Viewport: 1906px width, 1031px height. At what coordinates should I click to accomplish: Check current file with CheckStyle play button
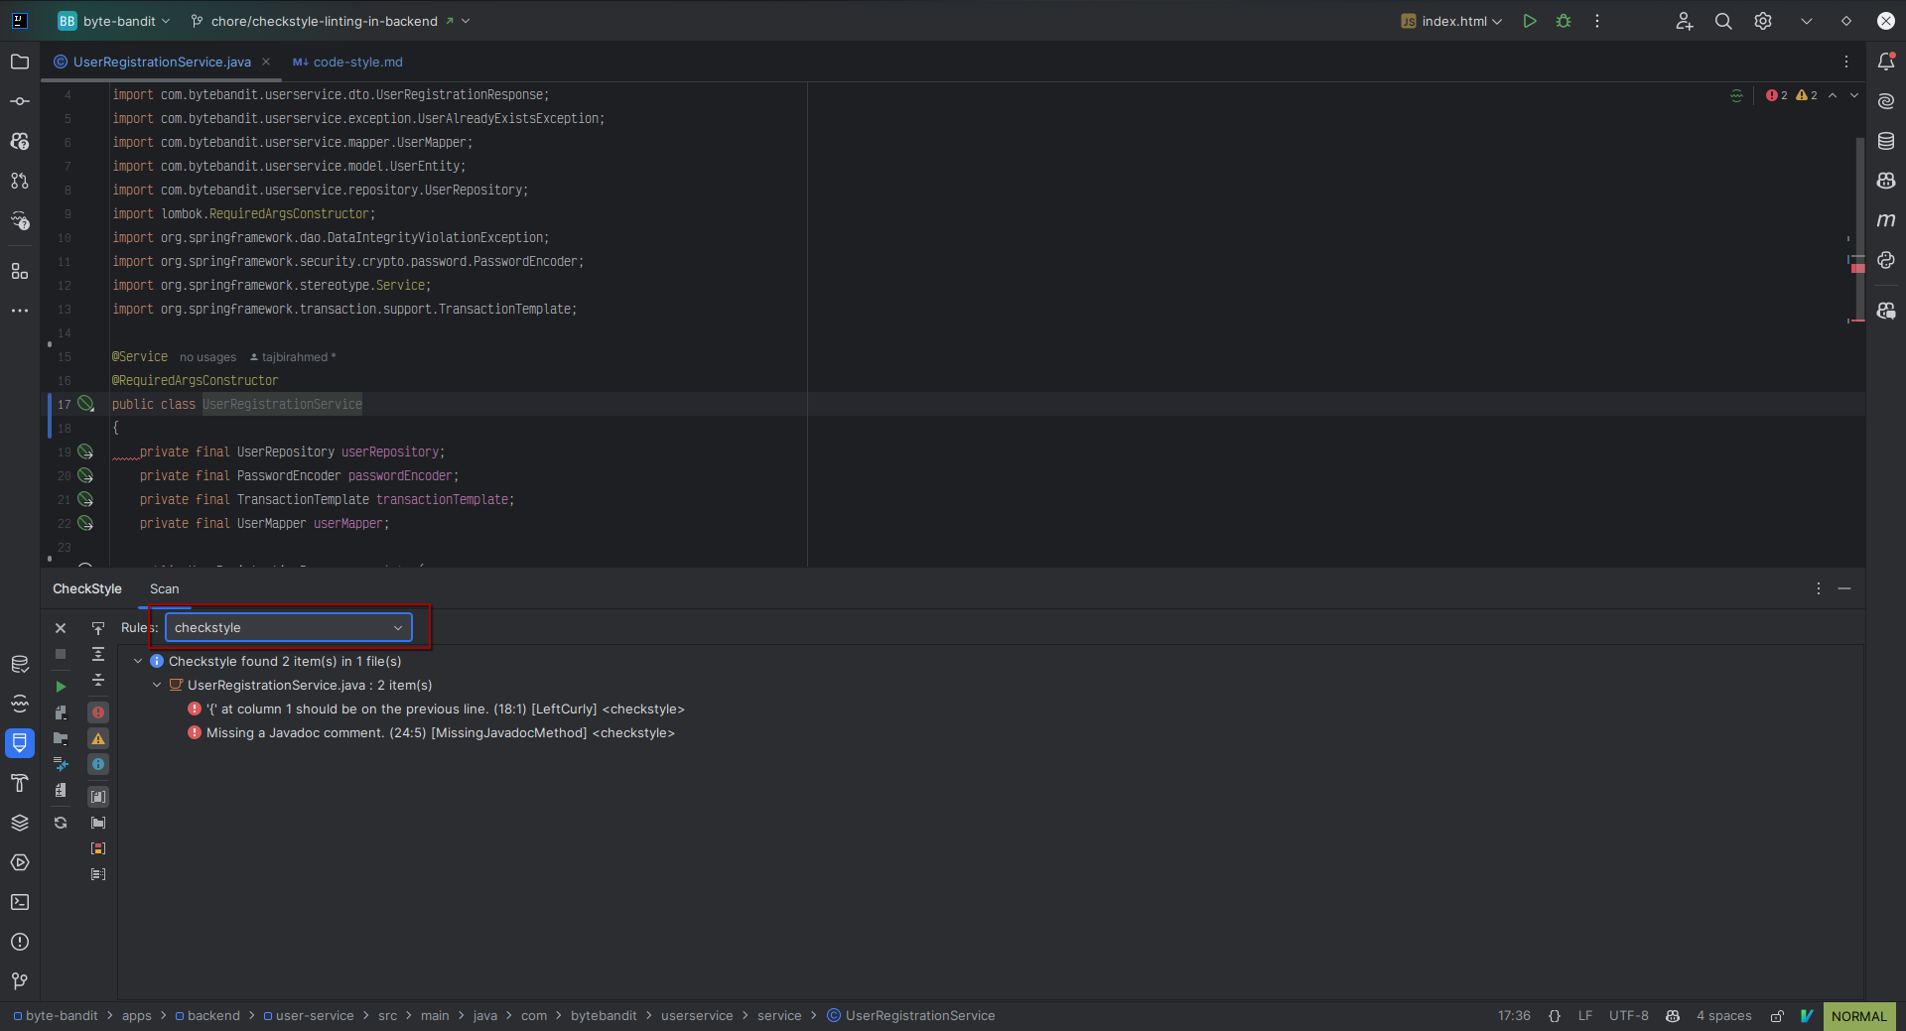tap(61, 687)
